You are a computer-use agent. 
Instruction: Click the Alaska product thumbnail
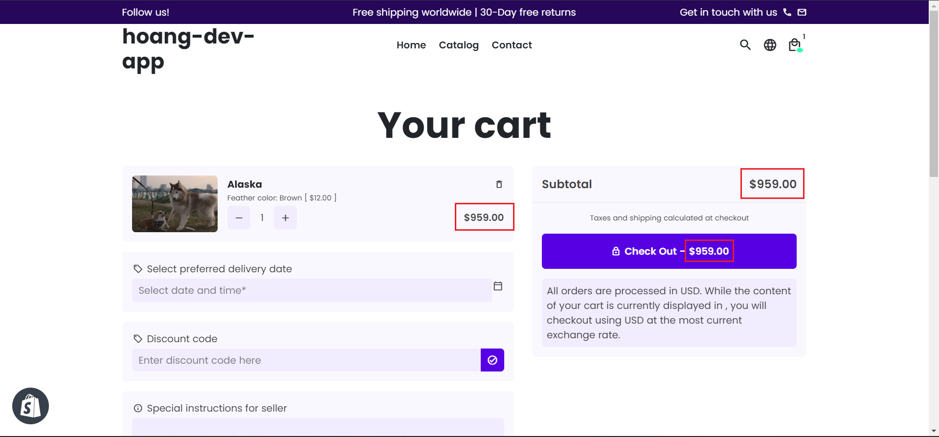(x=175, y=204)
